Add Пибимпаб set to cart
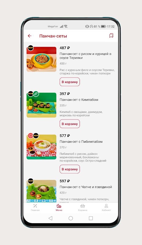 [70, 169]
